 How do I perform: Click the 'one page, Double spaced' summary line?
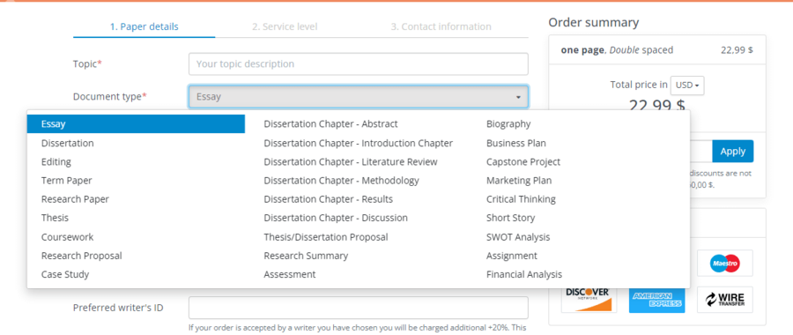tap(617, 50)
